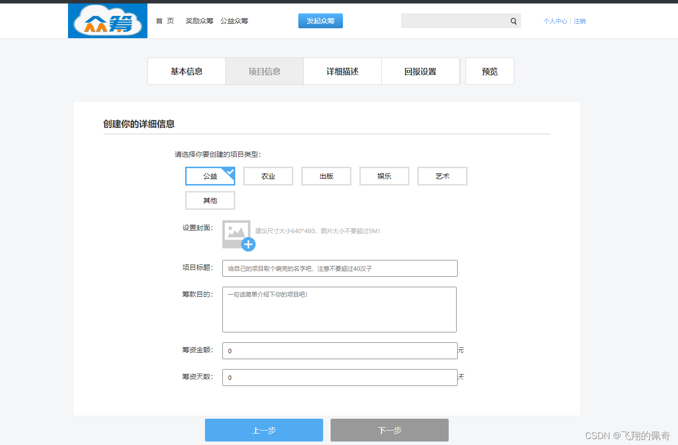Image resolution: width=678 pixels, height=445 pixels.
Task: Click the 下一步 button
Action: pos(390,430)
